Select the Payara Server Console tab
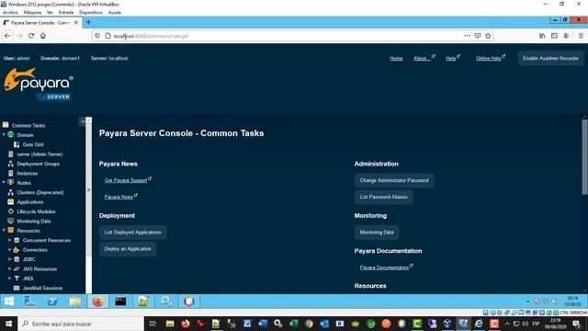 click(x=40, y=22)
